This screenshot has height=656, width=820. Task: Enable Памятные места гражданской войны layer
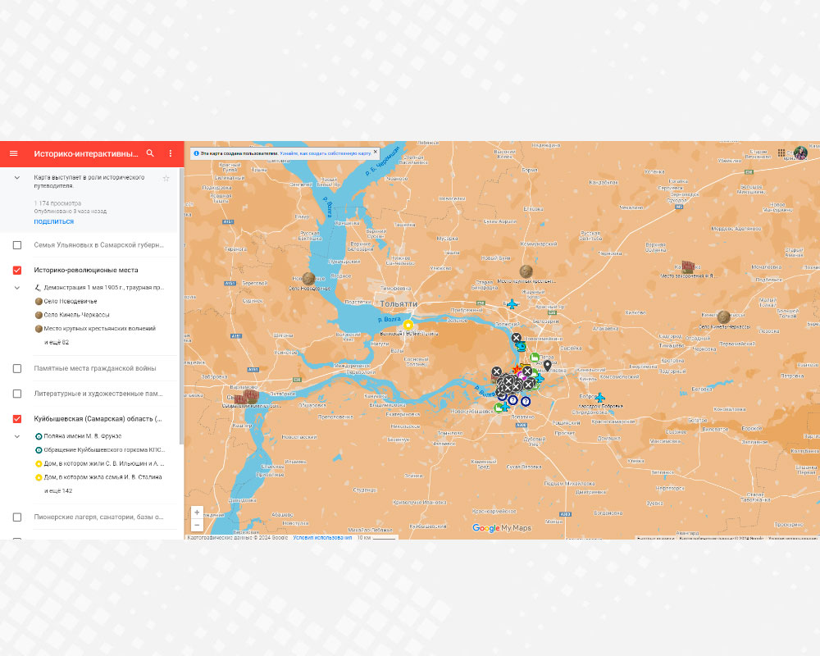coord(17,369)
